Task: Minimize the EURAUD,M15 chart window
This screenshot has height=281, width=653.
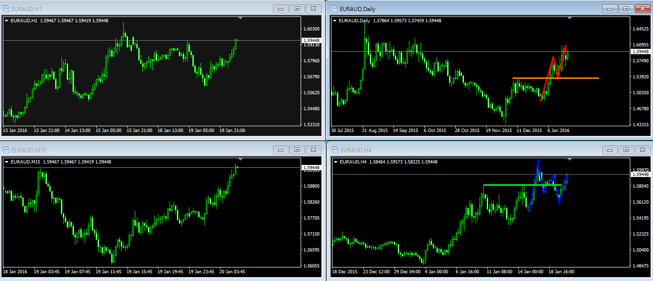Action: [281, 149]
